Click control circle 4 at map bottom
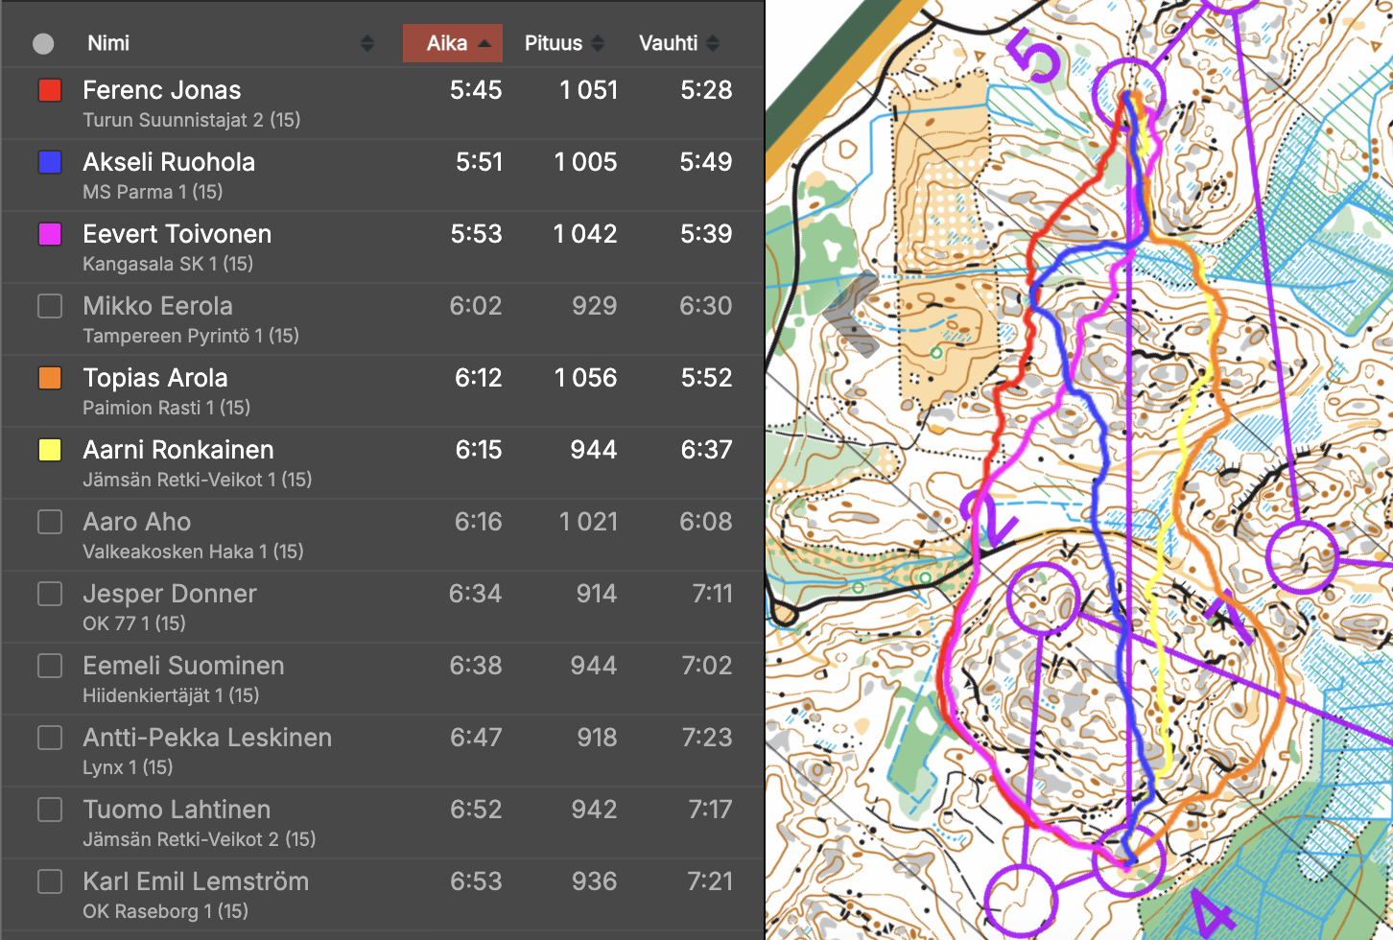This screenshot has width=1393, height=940. [1129, 860]
